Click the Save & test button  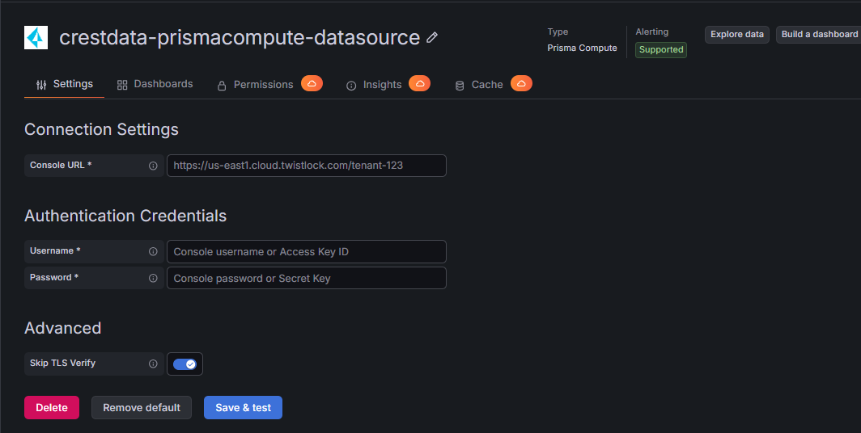[x=243, y=407]
